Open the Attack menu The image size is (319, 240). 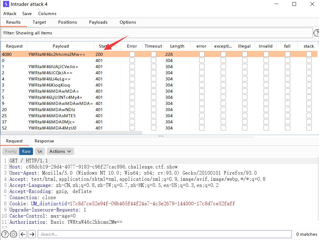pos(10,14)
